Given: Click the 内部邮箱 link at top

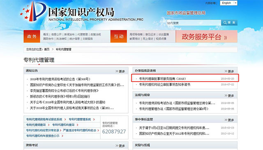Looking at the screenshot, I should coord(211,3).
